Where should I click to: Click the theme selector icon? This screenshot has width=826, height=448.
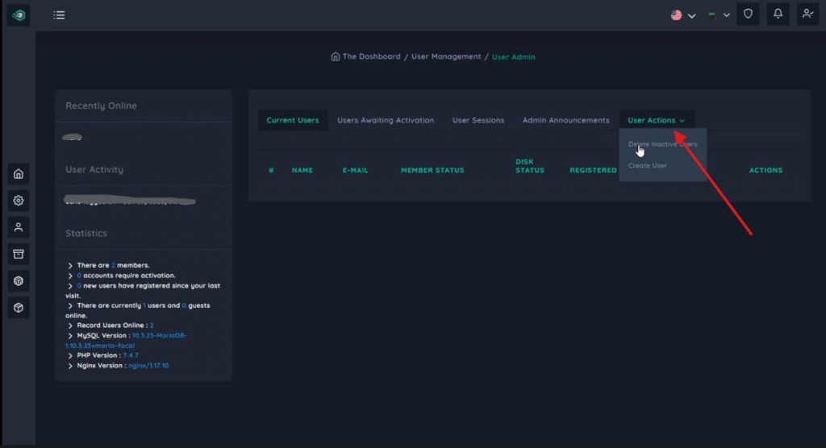[x=712, y=15]
